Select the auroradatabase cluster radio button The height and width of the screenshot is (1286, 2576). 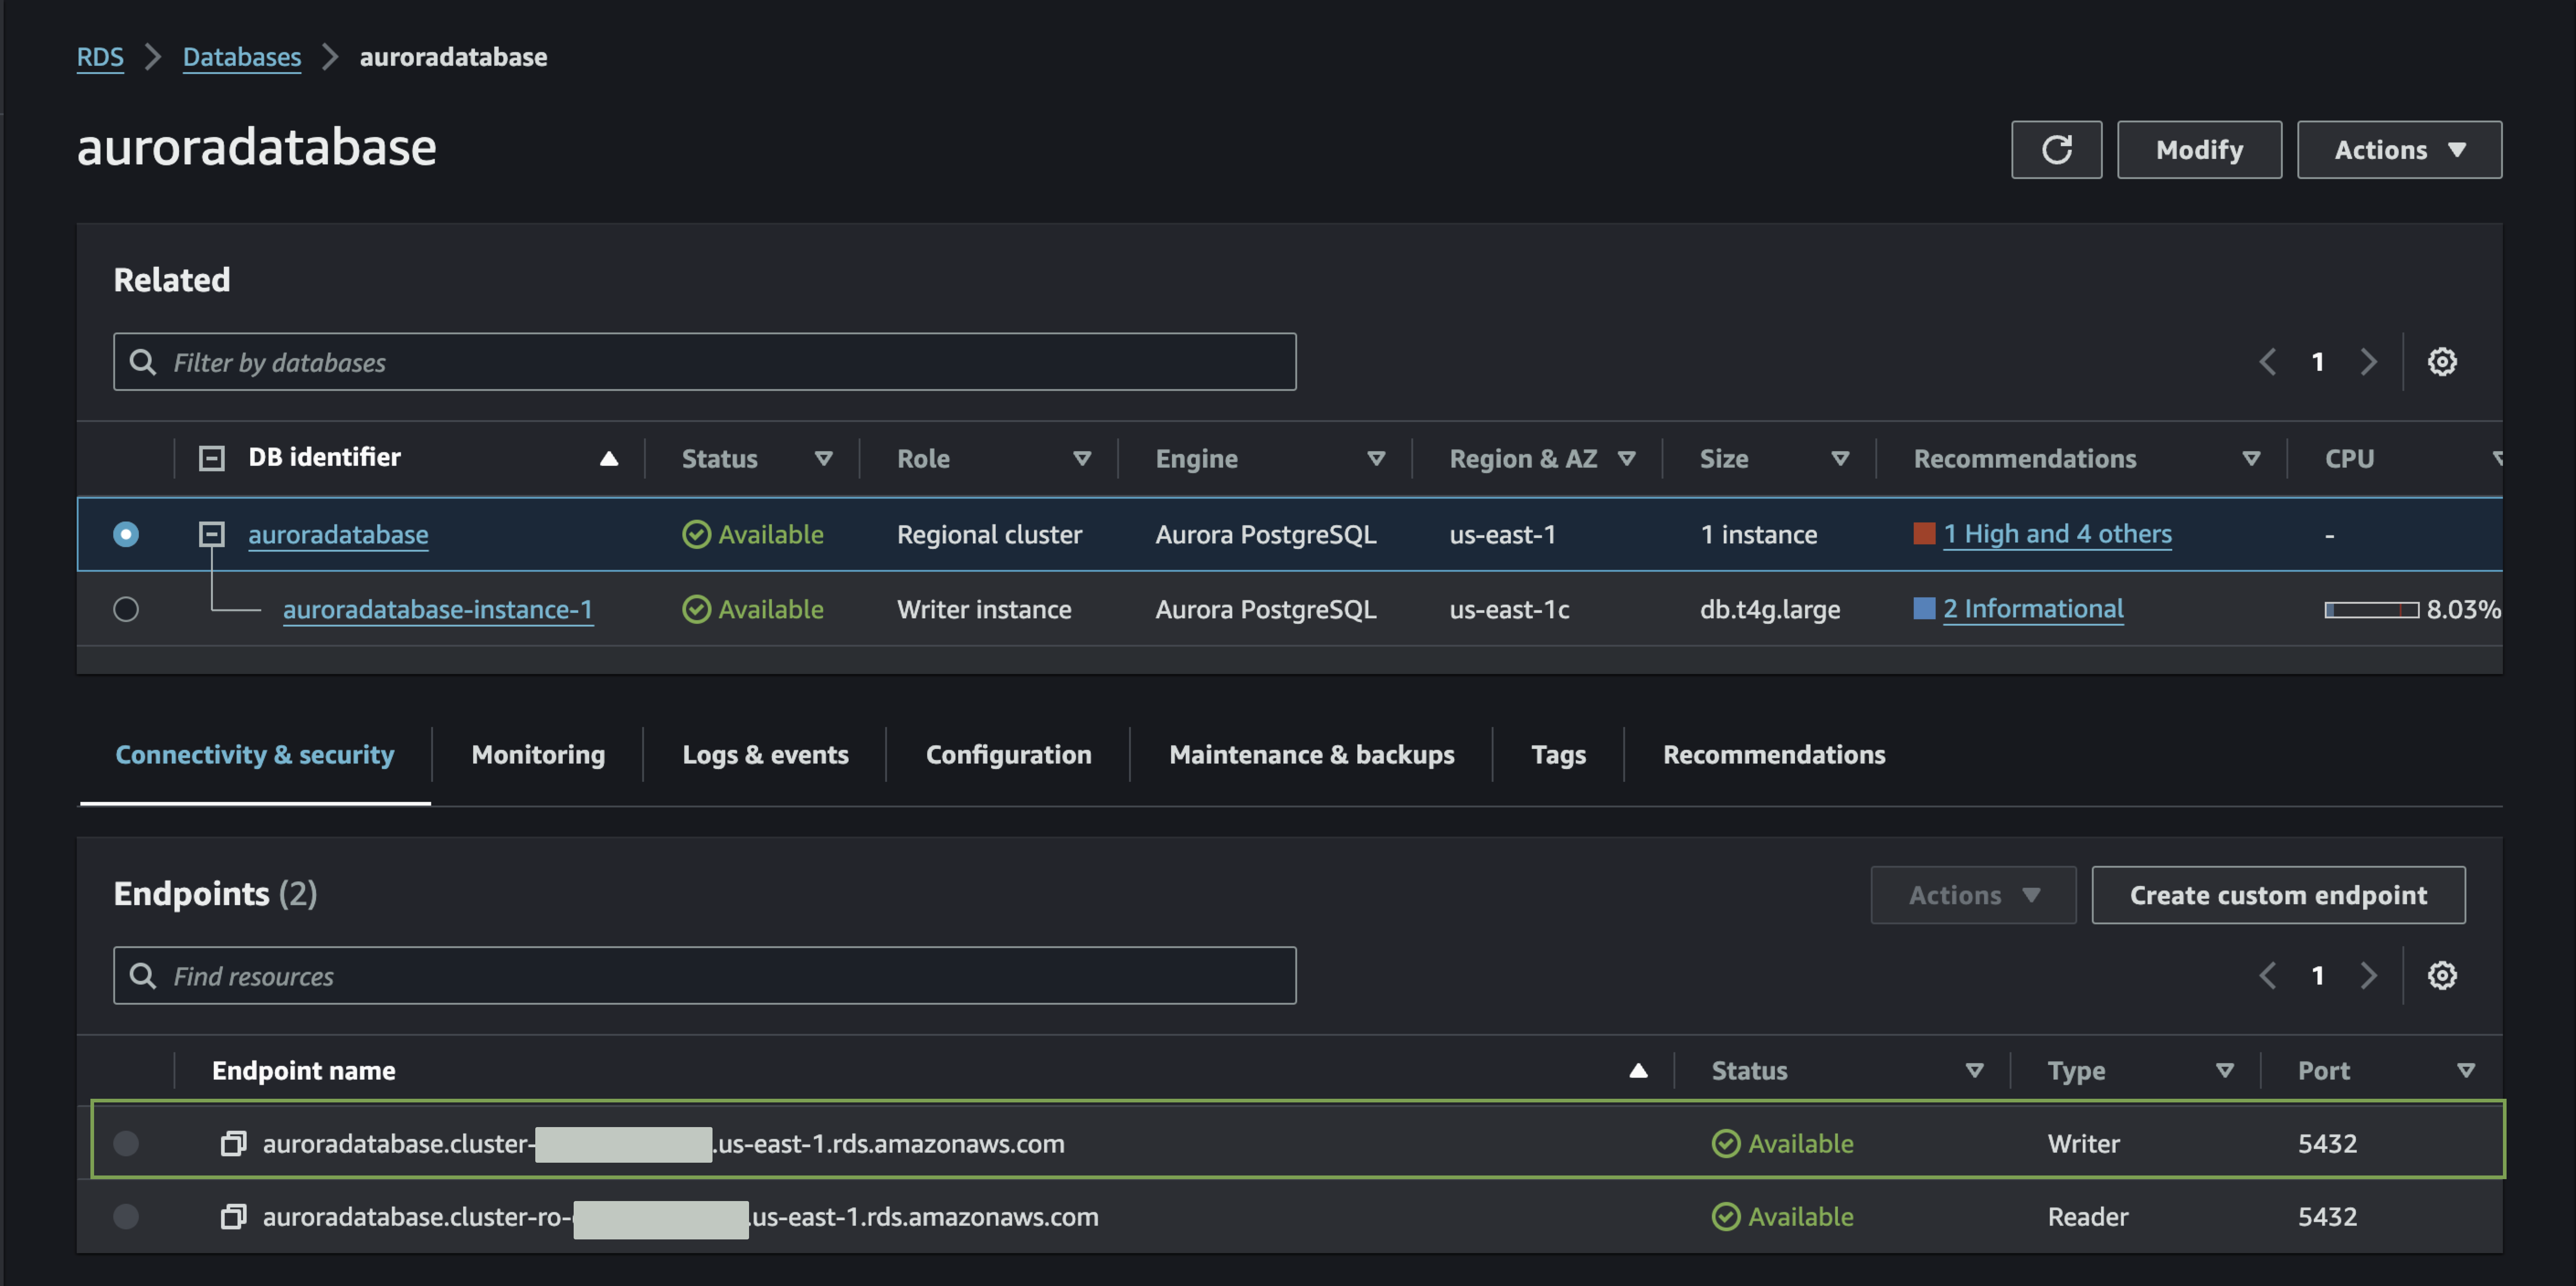pyautogui.click(x=126, y=534)
